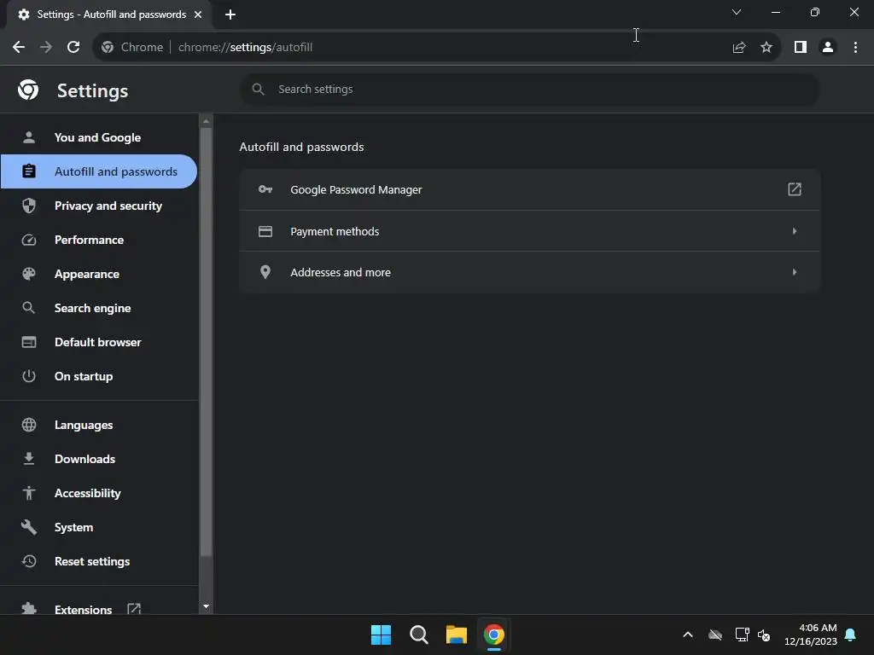The height and width of the screenshot is (655, 874).
Task: Expand Addresses and more via its arrow
Action: point(795,272)
